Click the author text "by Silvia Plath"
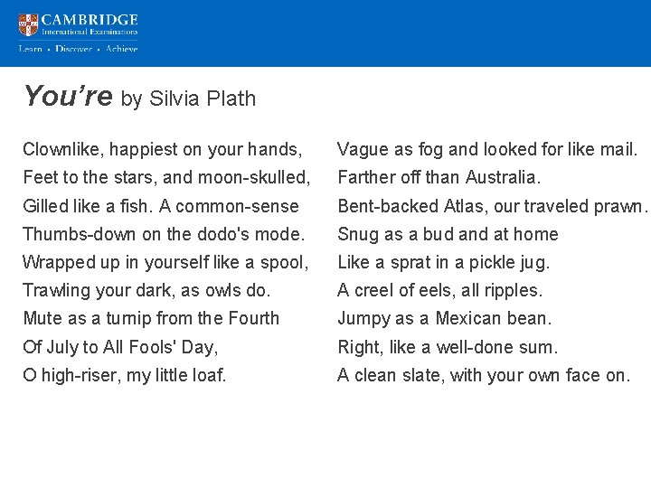 coord(188,99)
